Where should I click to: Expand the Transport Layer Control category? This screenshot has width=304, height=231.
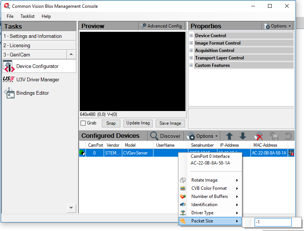click(191, 58)
